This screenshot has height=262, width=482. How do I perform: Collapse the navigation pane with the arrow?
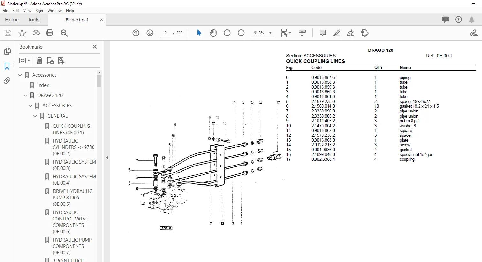[x=107, y=158]
